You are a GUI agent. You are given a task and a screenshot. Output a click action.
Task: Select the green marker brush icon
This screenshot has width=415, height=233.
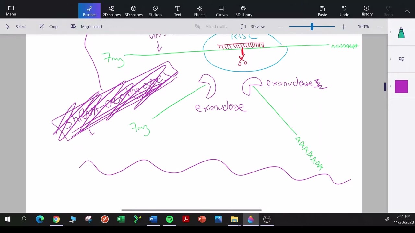pyautogui.click(x=401, y=32)
